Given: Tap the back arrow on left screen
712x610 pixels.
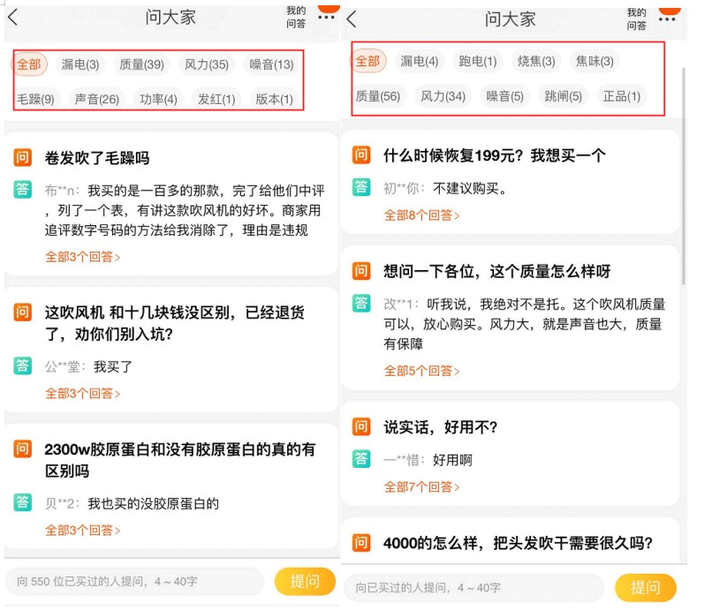Looking at the screenshot, I should [x=13, y=17].
